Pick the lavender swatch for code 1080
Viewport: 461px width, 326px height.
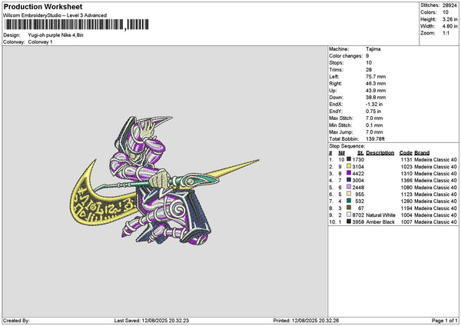pyautogui.click(x=349, y=187)
